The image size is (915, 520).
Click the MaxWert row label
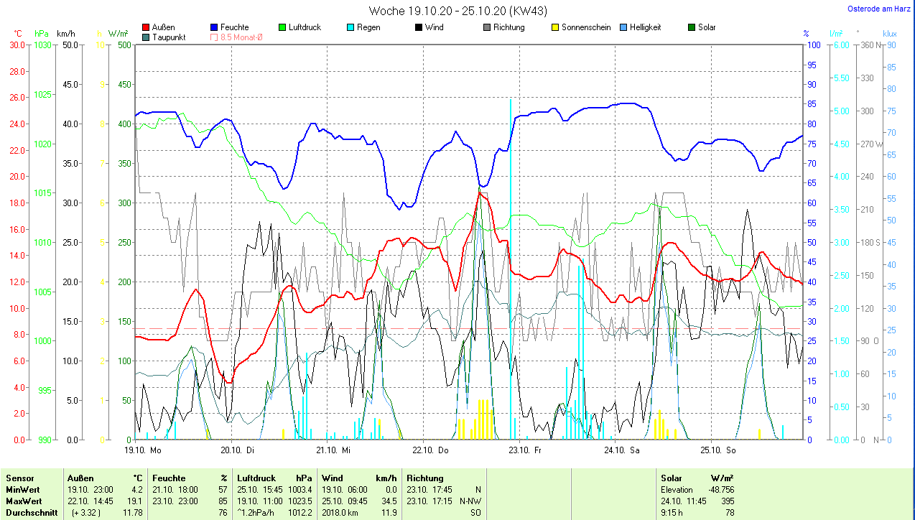click(x=24, y=501)
